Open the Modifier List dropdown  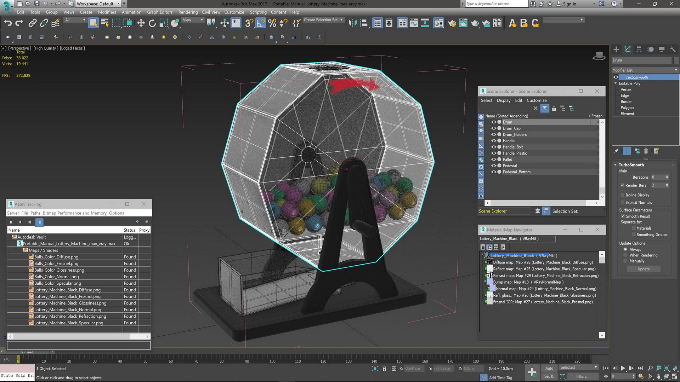tap(645, 70)
